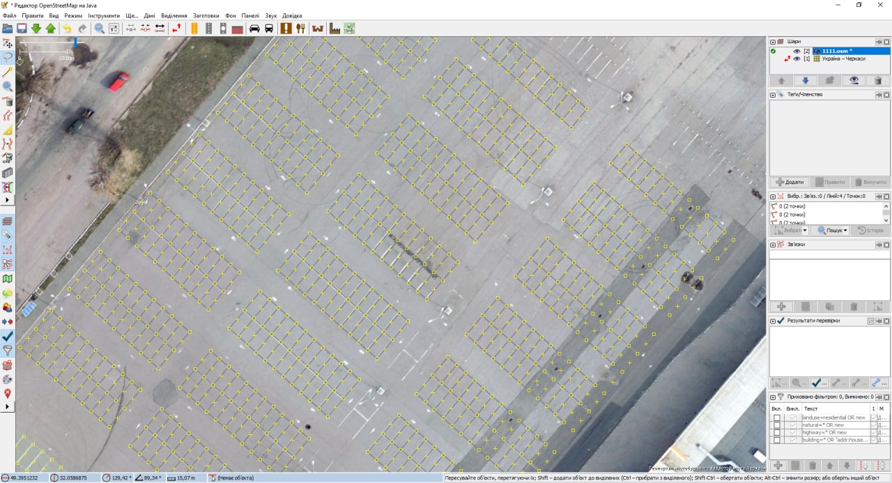This screenshot has height=483, width=892.
Task: Open the Пошук dropdown arrow
Action: [x=845, y=231]
